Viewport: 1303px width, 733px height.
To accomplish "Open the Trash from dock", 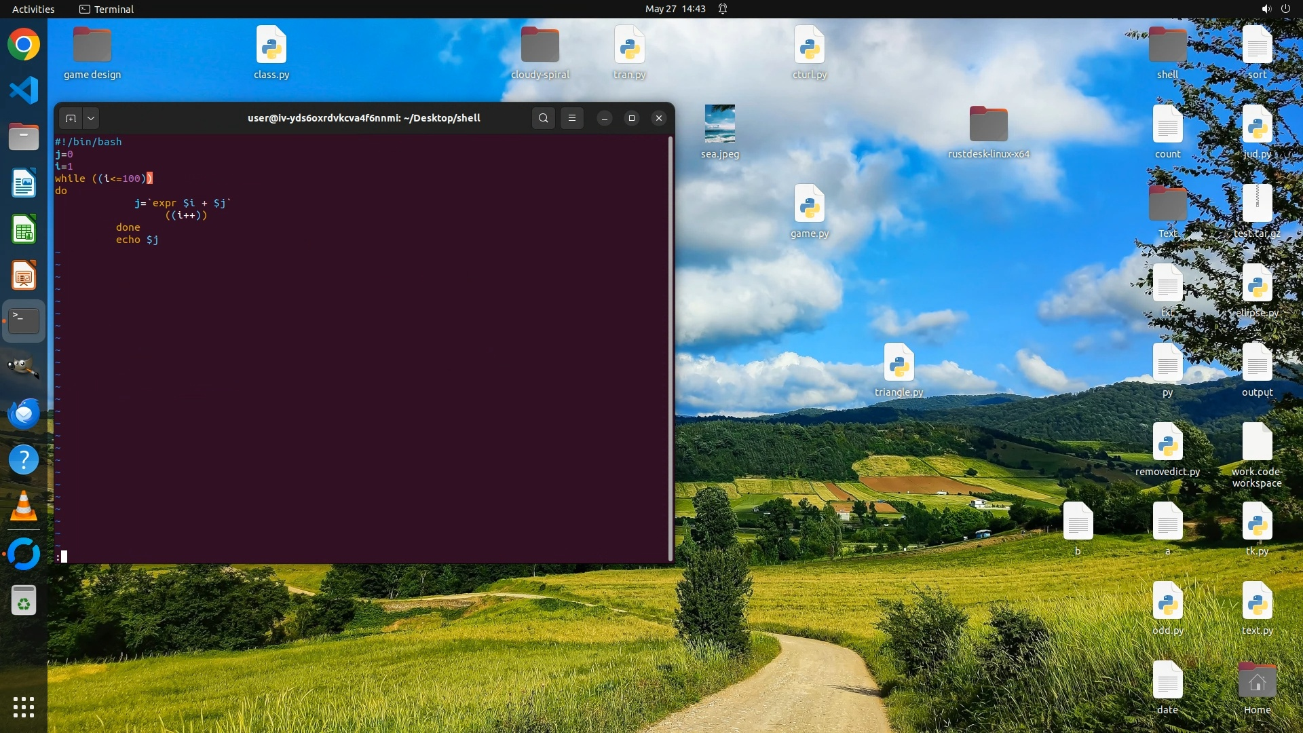I will (x=24, y=600).
